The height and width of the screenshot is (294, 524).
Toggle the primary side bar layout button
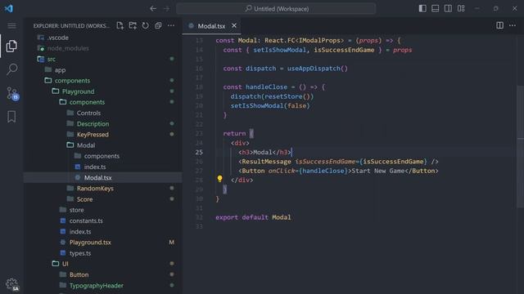422,8
